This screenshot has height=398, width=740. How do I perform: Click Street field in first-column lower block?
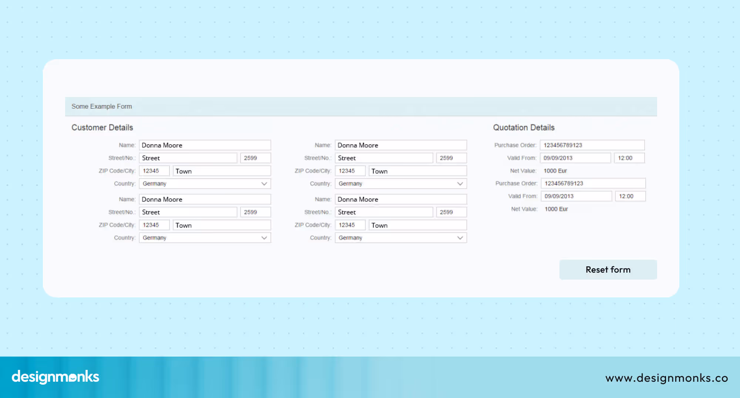pos(188,212)
